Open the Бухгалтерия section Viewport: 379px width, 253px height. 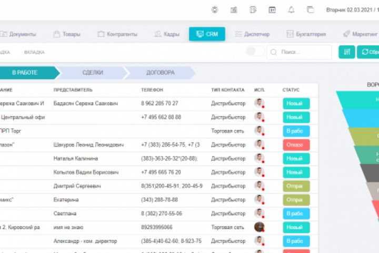tap(306, 34)
